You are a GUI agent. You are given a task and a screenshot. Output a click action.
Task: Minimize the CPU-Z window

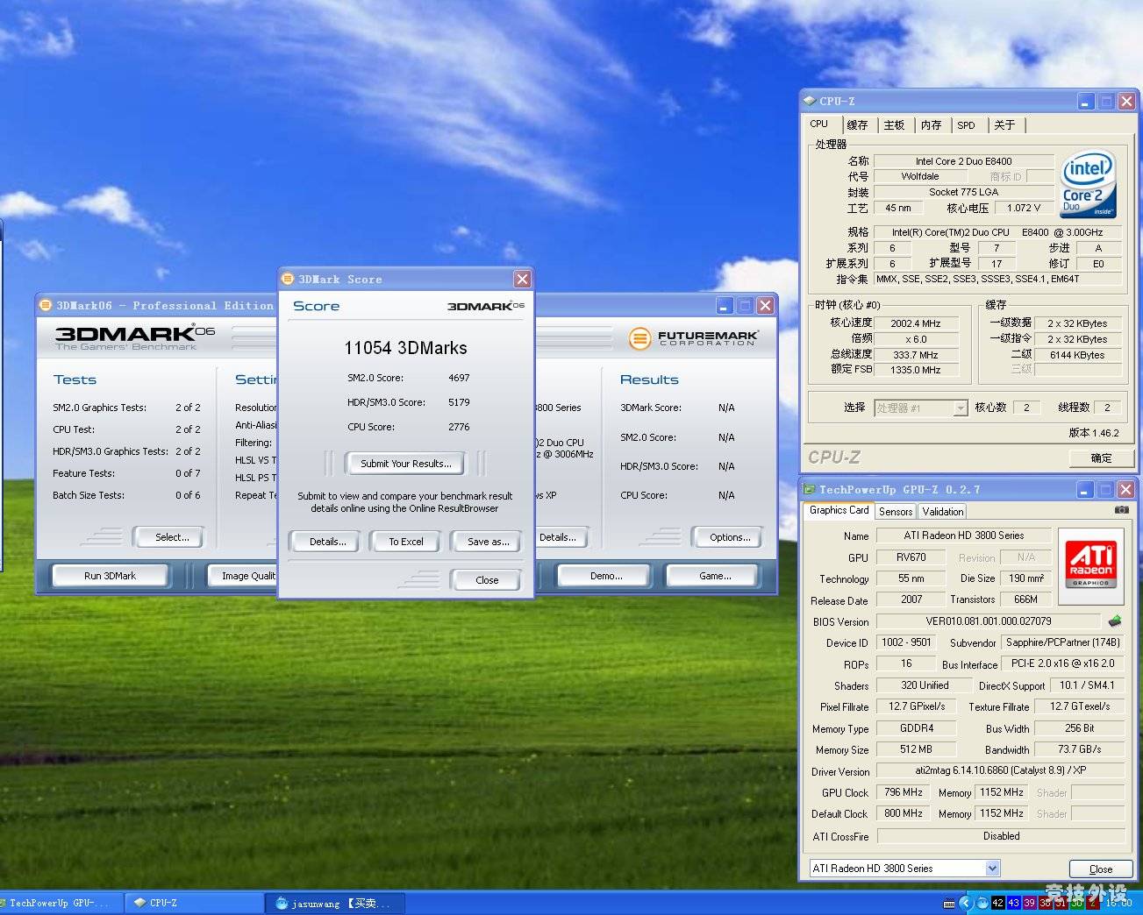pyautogui.click(x=1086, y=102)
